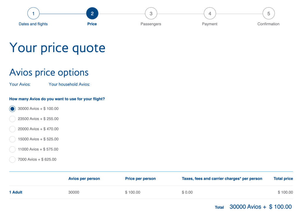Click step 3 circle in progress bar

[x=151, y=13]
